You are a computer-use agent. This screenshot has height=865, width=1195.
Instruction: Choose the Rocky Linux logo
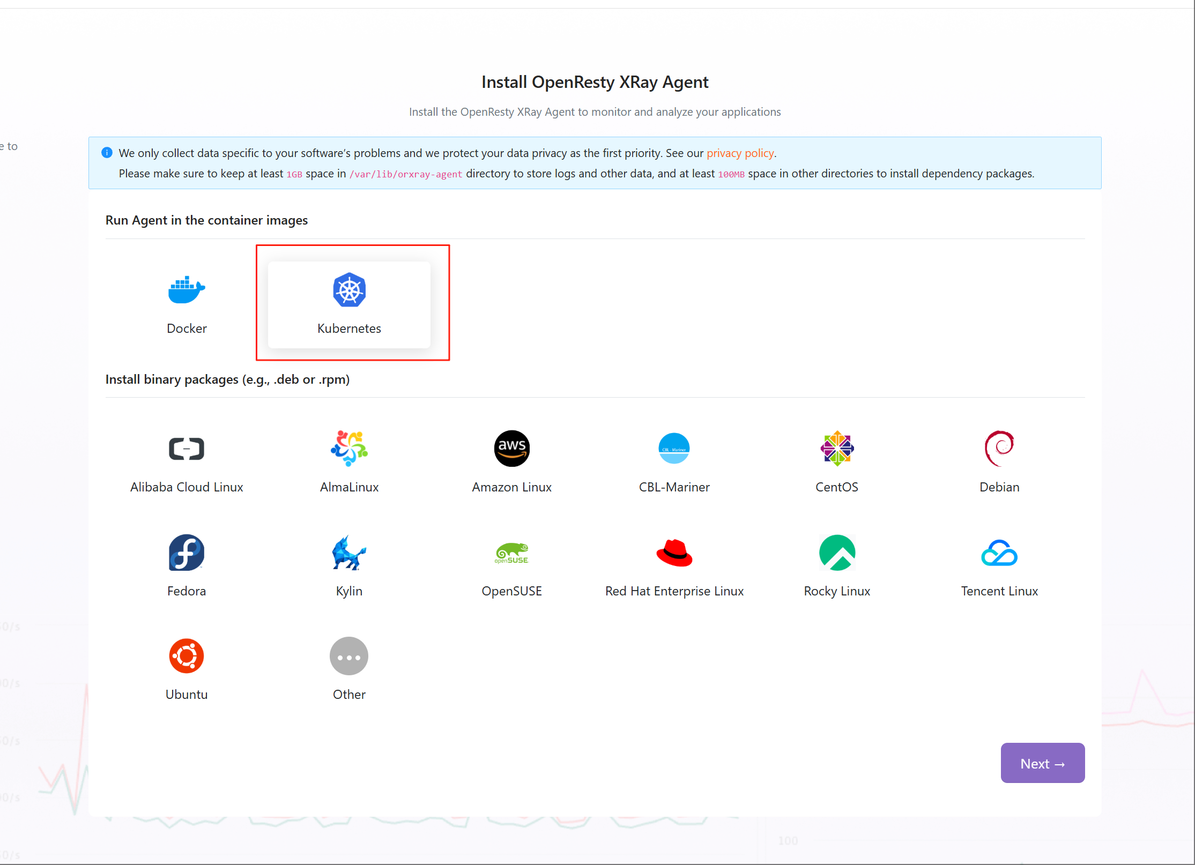click(837, 552)
